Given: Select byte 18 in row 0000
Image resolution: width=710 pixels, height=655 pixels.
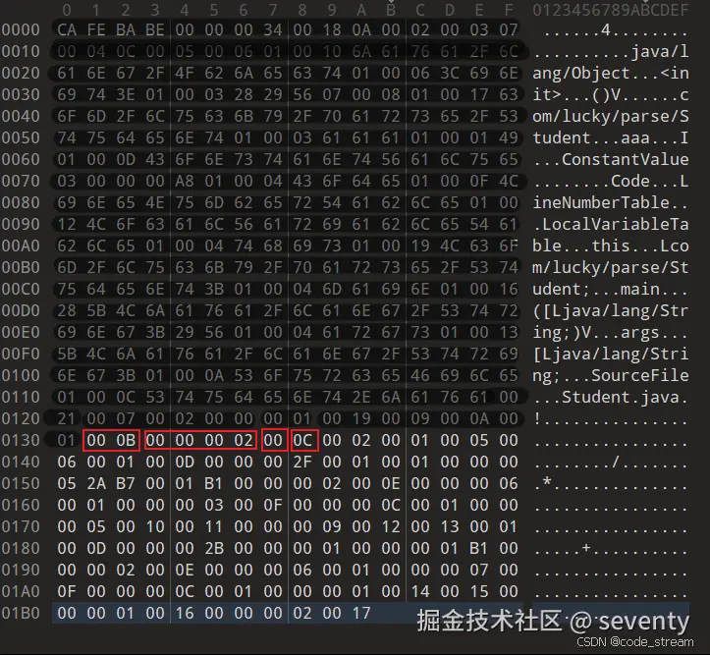Looking at the screenshot, I should click(332, 29).
